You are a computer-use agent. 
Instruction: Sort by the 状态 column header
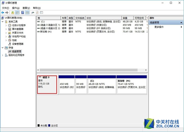(103, 18)
